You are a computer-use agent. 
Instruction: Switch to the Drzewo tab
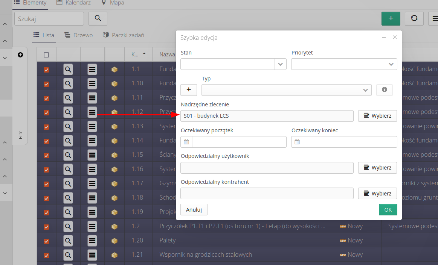click(78, 35)
